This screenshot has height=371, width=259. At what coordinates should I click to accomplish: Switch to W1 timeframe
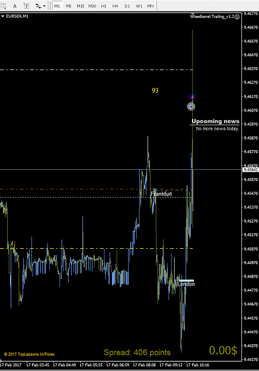click(139, 6)
